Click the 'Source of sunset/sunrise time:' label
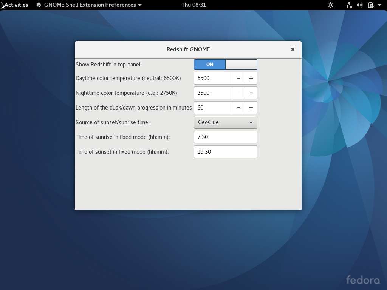 (113, 122)
